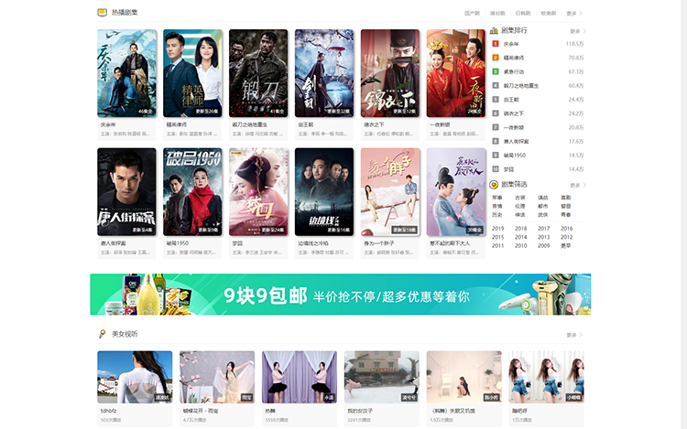This screenshot has height=429, width=687.
Task: Expand 更多 in the 热播剧集 header
Action: tap(574, 14)
